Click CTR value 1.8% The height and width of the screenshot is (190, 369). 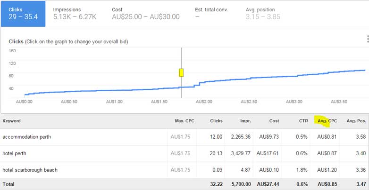(302, 170)
